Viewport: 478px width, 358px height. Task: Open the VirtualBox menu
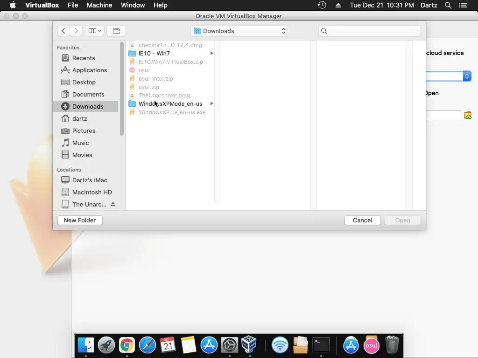(x=42, y=5)
